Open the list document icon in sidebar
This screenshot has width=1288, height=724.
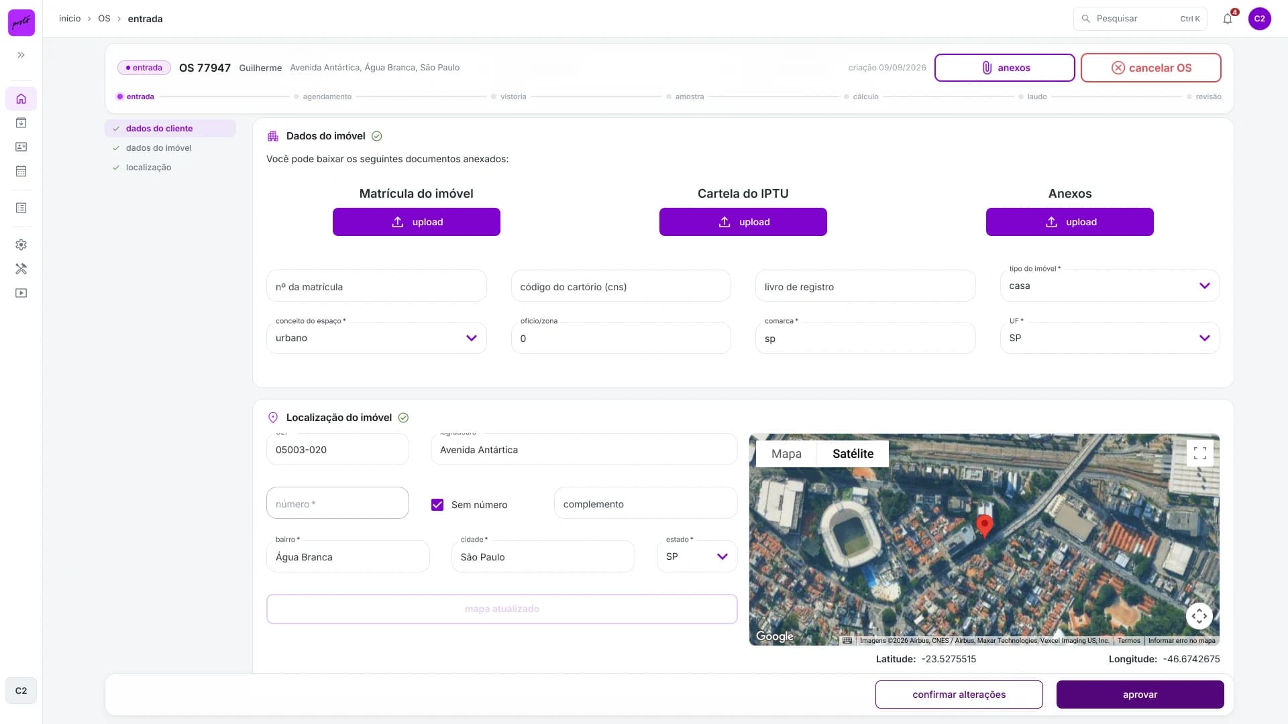[21, 208]
